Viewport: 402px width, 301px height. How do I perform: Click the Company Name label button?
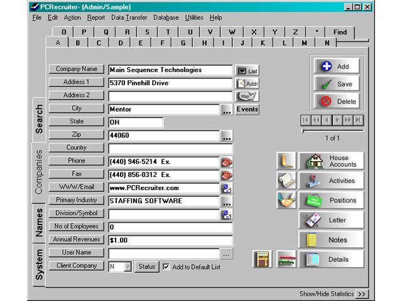tap(77, 69)
